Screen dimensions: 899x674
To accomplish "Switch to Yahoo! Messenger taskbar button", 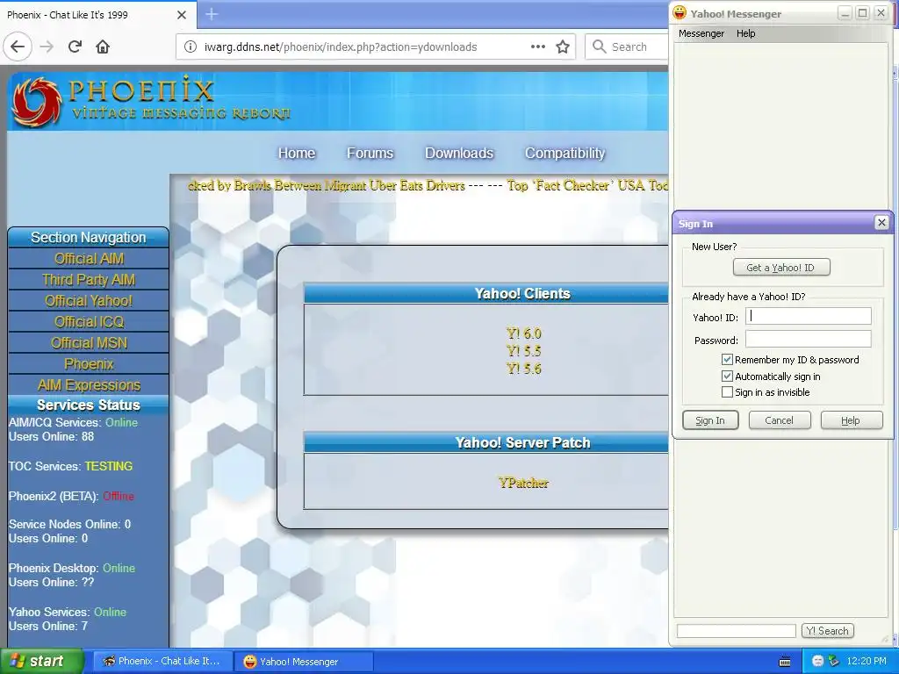I will click(x=304, y=662).
